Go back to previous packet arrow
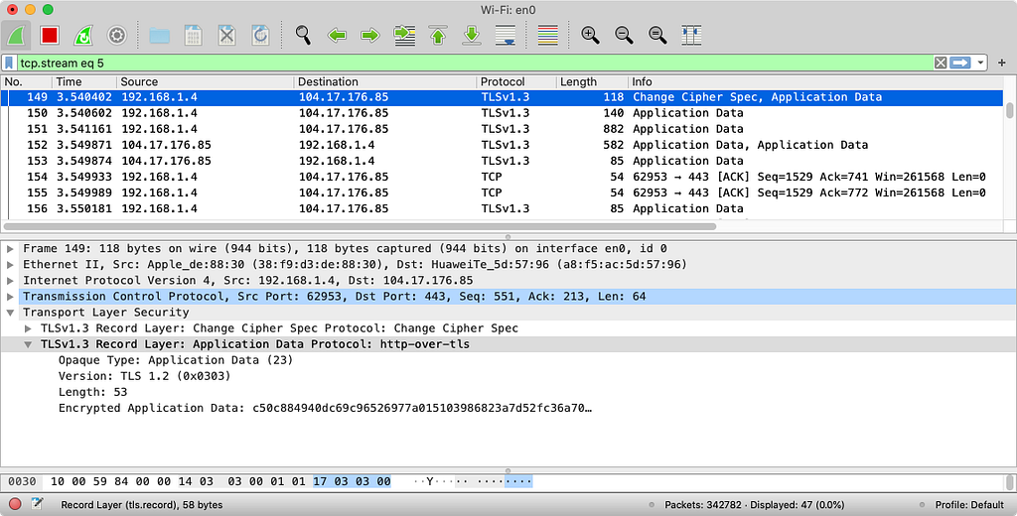1017x516 pixels. tap(337, 35)
